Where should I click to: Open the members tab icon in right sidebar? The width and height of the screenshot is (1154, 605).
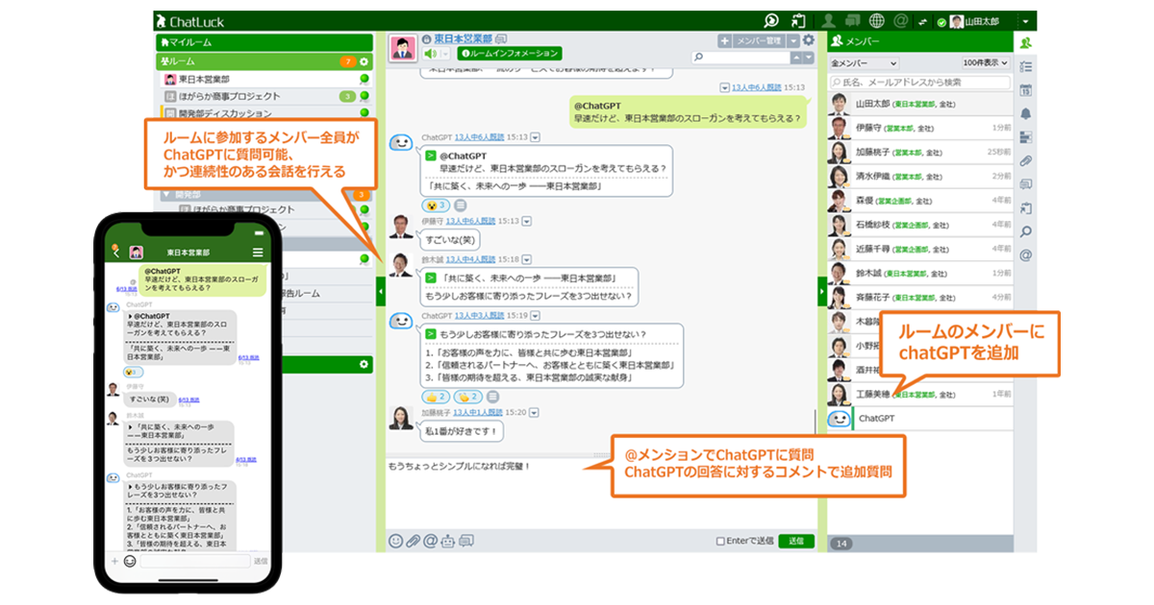coord(1026,42)
